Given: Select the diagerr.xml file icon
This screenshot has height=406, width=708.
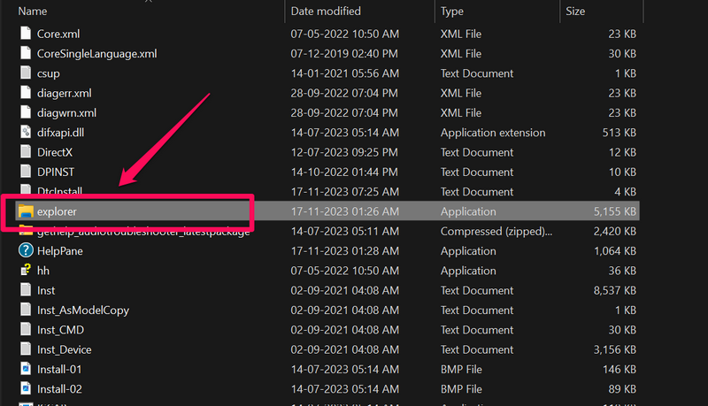Looking at the screenshot, I should (26, 93).
